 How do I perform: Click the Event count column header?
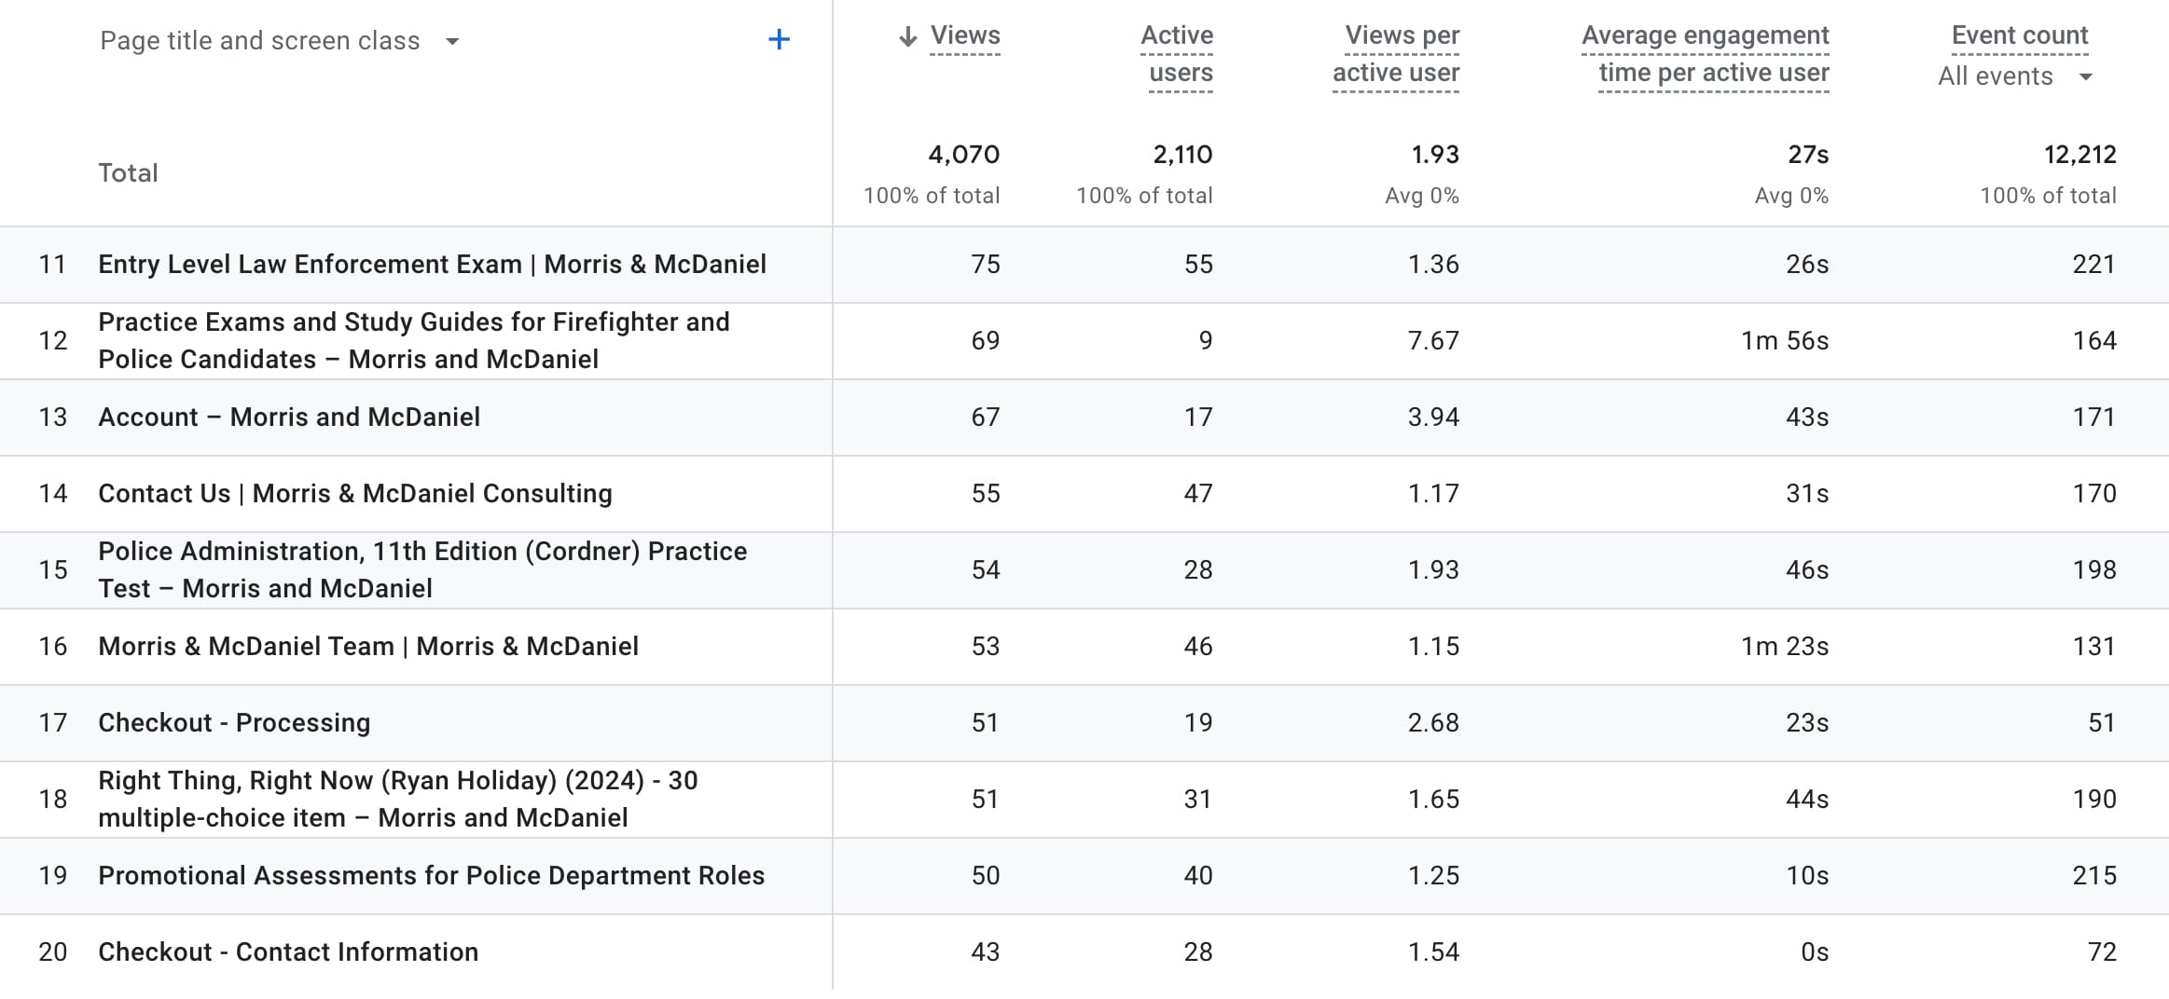(2019, 35)
